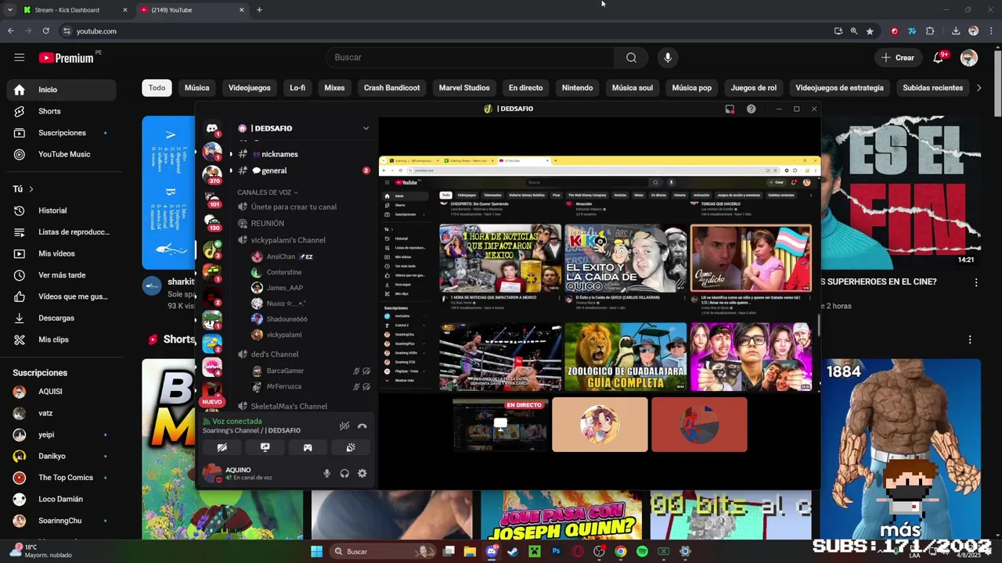Screen dimensions: 1002x563
Task: Click the Crear button
Action: tap(898, 57)
